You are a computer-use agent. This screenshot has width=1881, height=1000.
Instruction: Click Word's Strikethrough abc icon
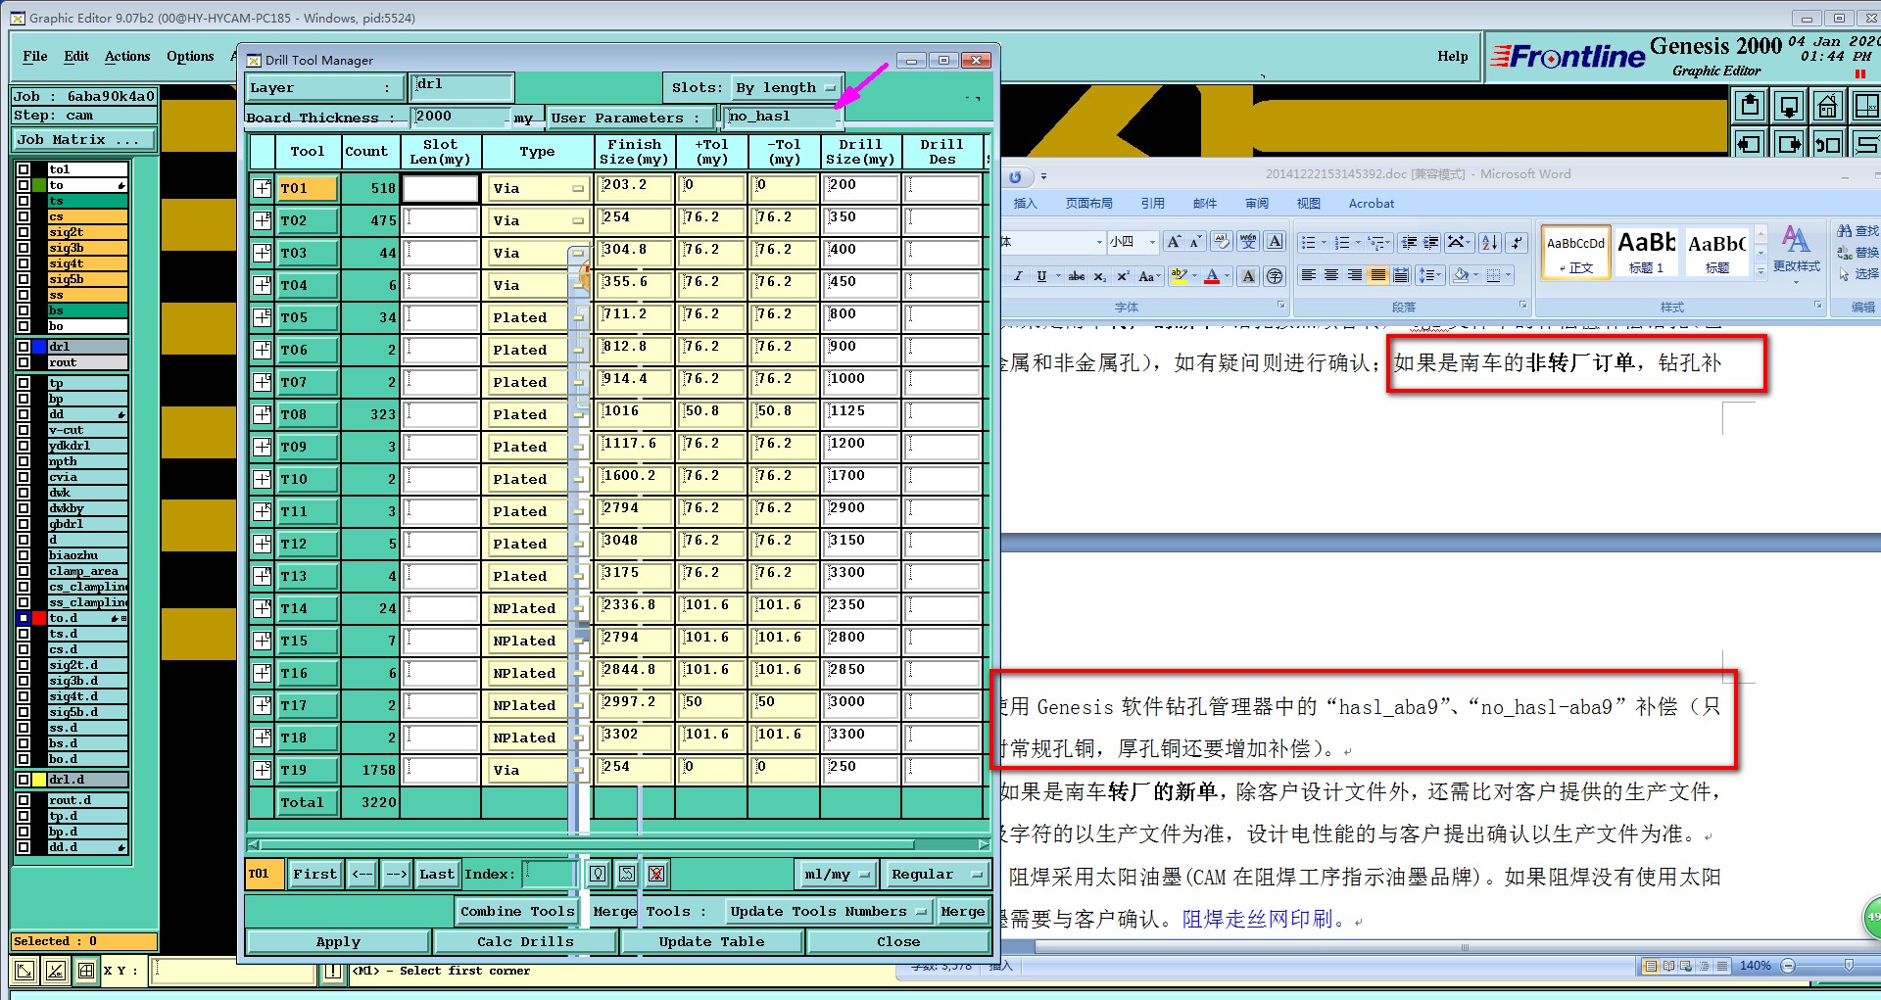(1076, 276)
